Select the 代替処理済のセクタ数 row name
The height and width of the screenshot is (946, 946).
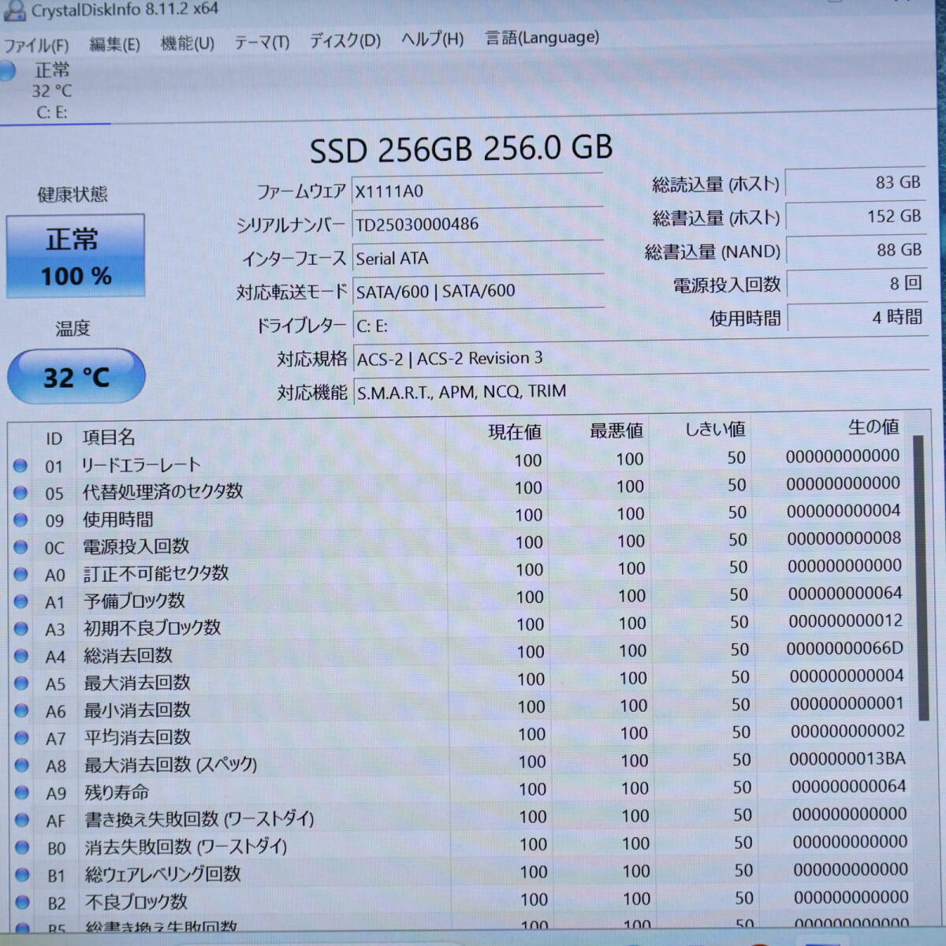pyautogui.click(x=162, y=492)
